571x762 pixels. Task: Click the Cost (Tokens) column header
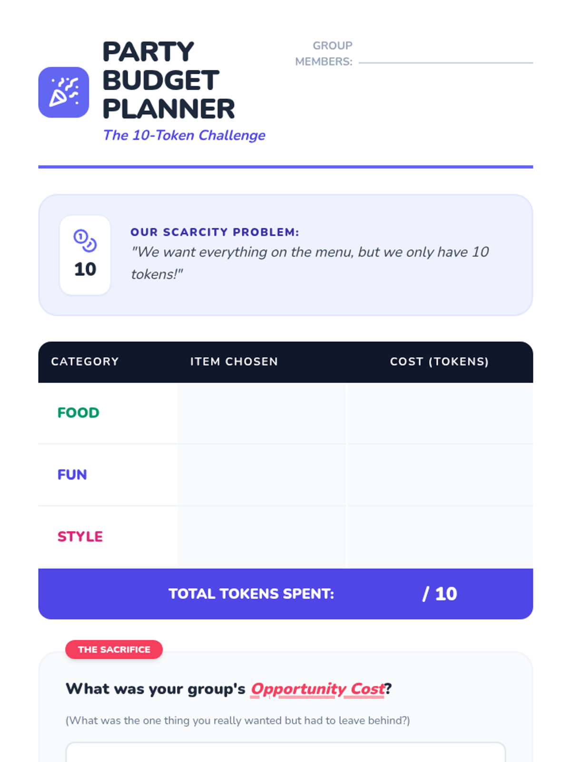pos(439,361)
